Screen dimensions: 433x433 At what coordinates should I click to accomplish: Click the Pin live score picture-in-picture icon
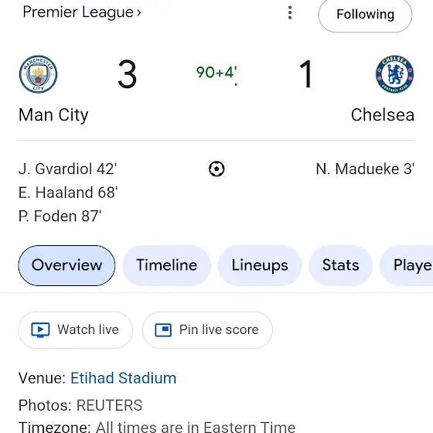163,330
